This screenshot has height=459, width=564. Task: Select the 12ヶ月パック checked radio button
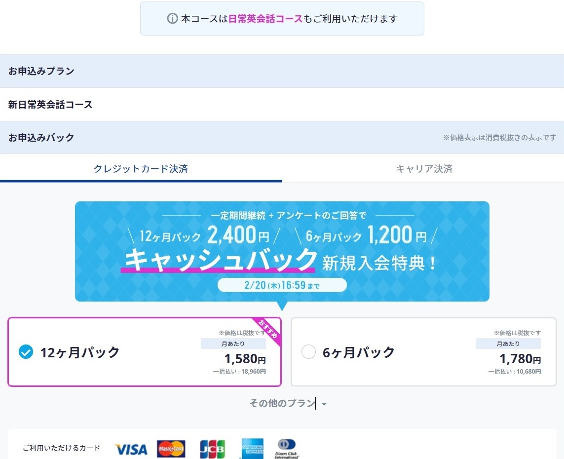coord(26,352)
